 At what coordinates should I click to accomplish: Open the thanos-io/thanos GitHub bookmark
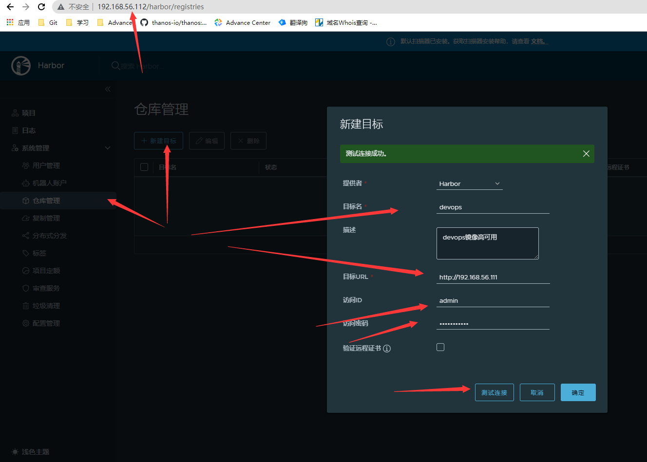pos(173,22)
